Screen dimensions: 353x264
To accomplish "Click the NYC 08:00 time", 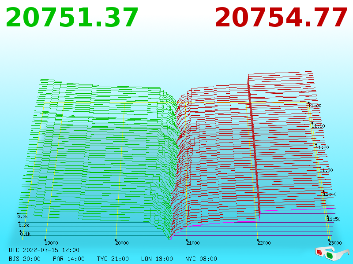I will point(201,259).
